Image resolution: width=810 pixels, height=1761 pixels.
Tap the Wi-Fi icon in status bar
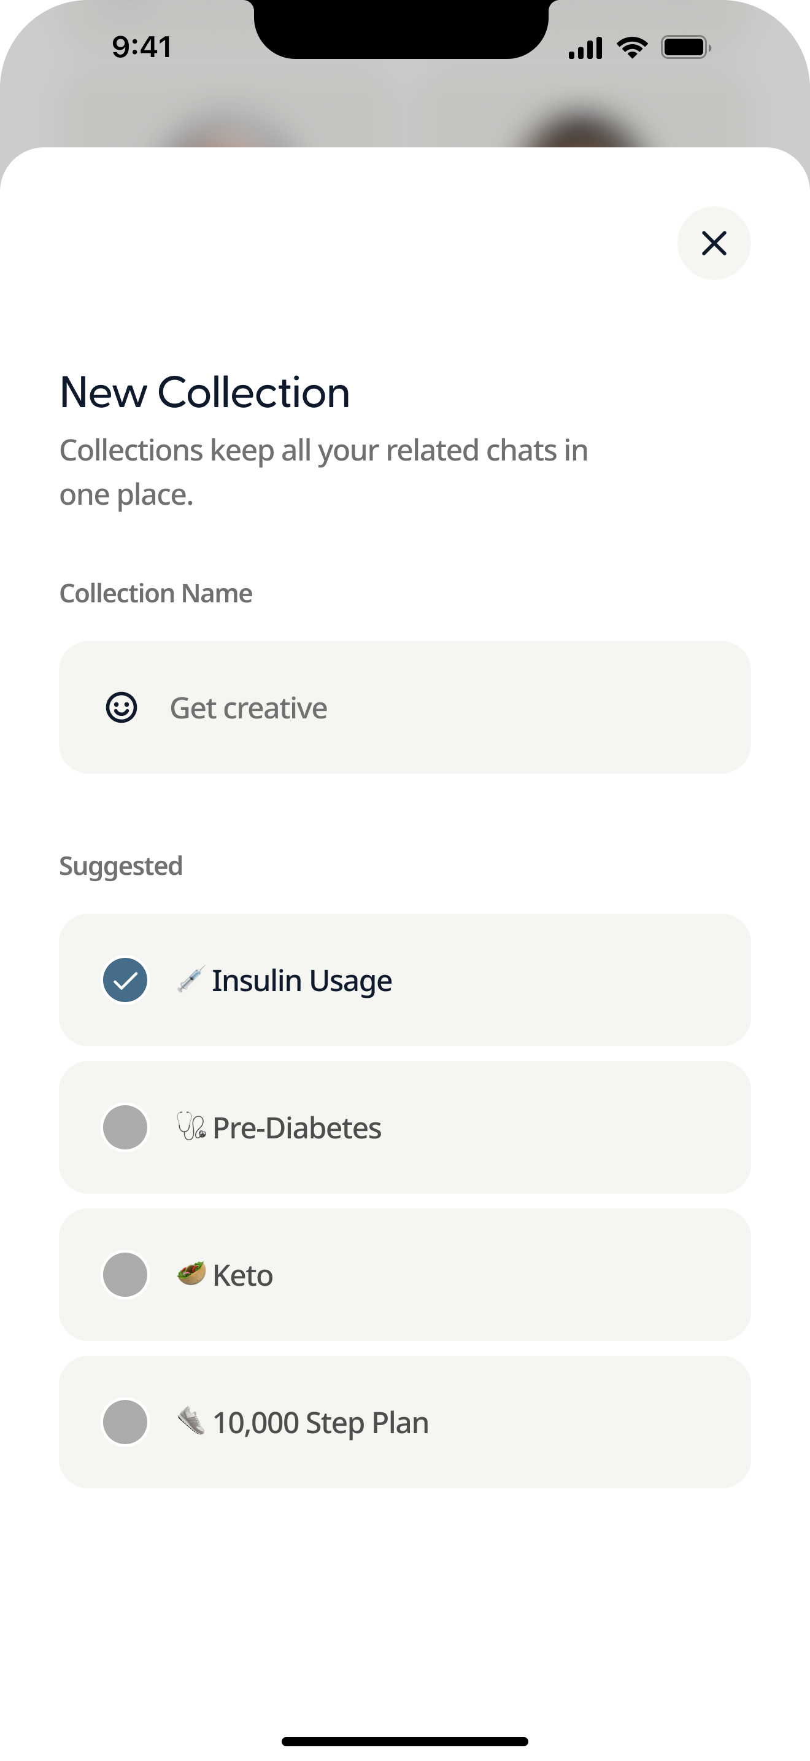coord(632,48)
